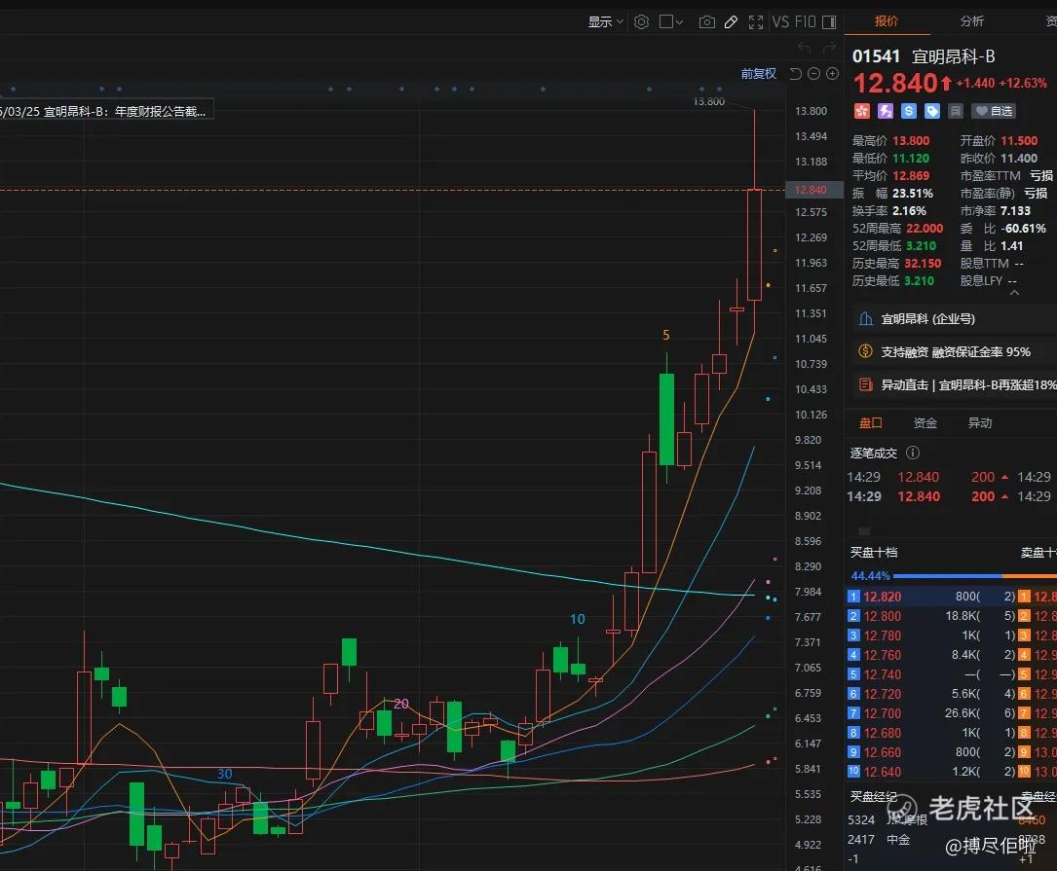Screen dimensions: 1057x871
Task: Select bid level 3 price 12.780
Action: tap(882, 635)
